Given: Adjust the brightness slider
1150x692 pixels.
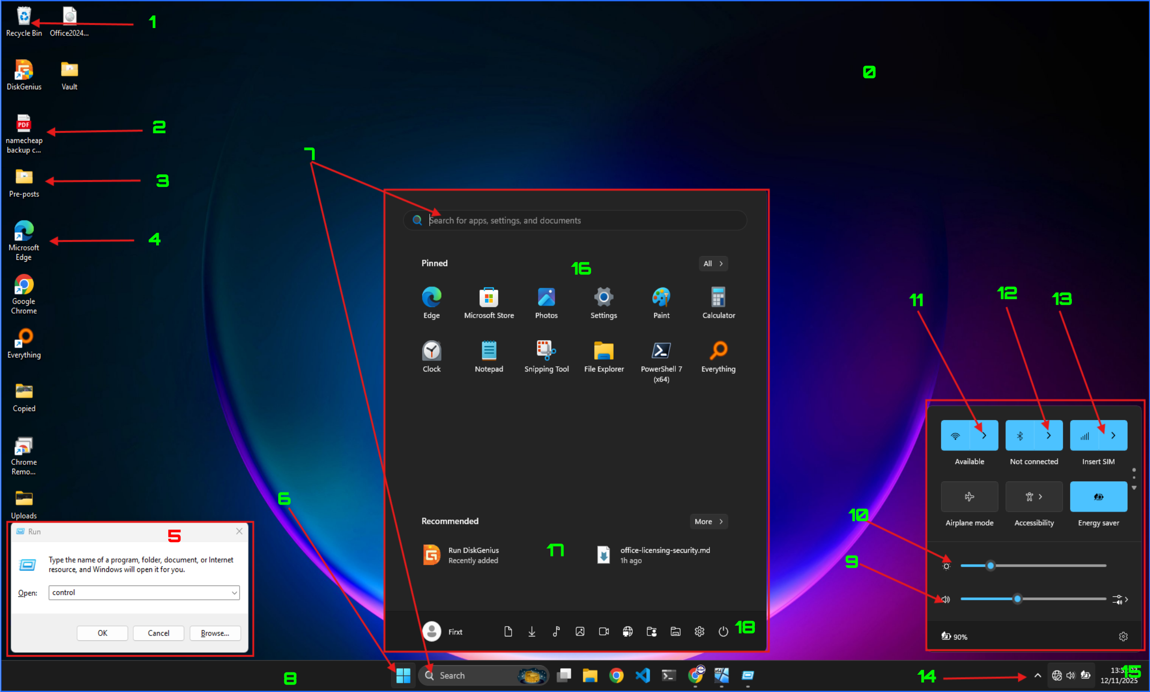Looking at the screenshot, I should coord(1033,566).
